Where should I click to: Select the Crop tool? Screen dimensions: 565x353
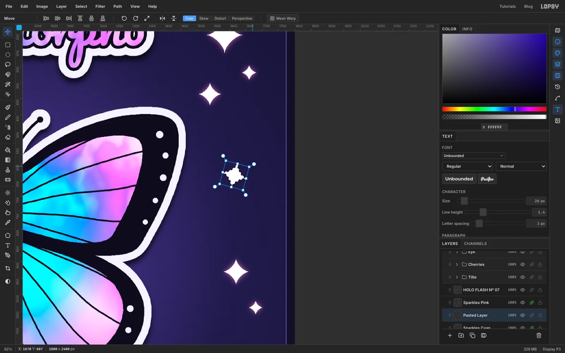click(8, 268)
